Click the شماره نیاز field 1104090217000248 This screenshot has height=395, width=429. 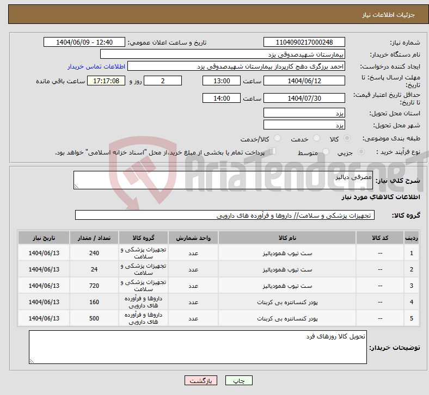pos(304,42)
